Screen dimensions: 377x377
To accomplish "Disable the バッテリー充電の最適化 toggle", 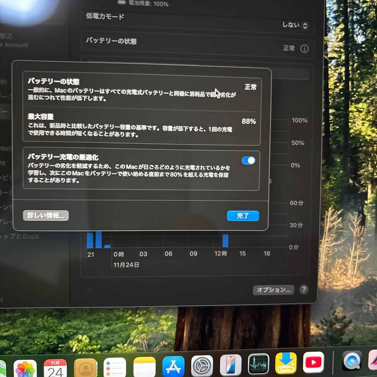I will 248,161.
